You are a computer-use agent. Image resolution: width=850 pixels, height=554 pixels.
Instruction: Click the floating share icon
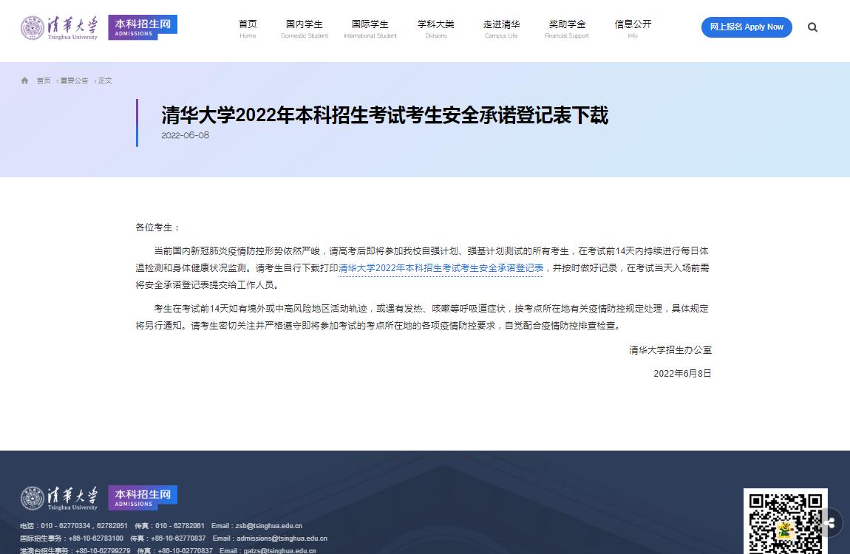click(829, 522)
